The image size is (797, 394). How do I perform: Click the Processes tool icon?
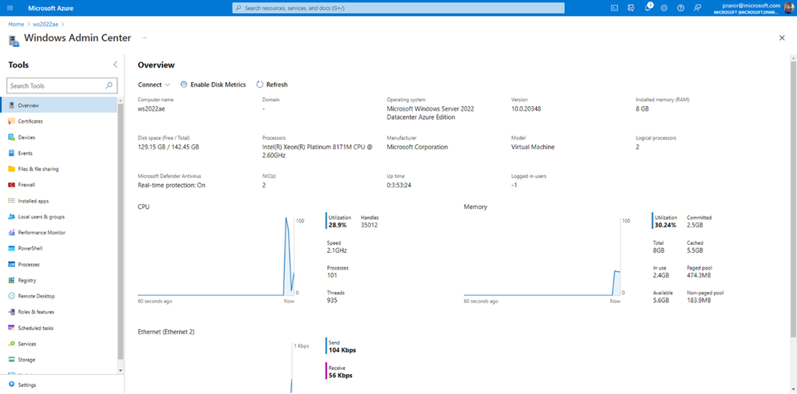[11, 264]
